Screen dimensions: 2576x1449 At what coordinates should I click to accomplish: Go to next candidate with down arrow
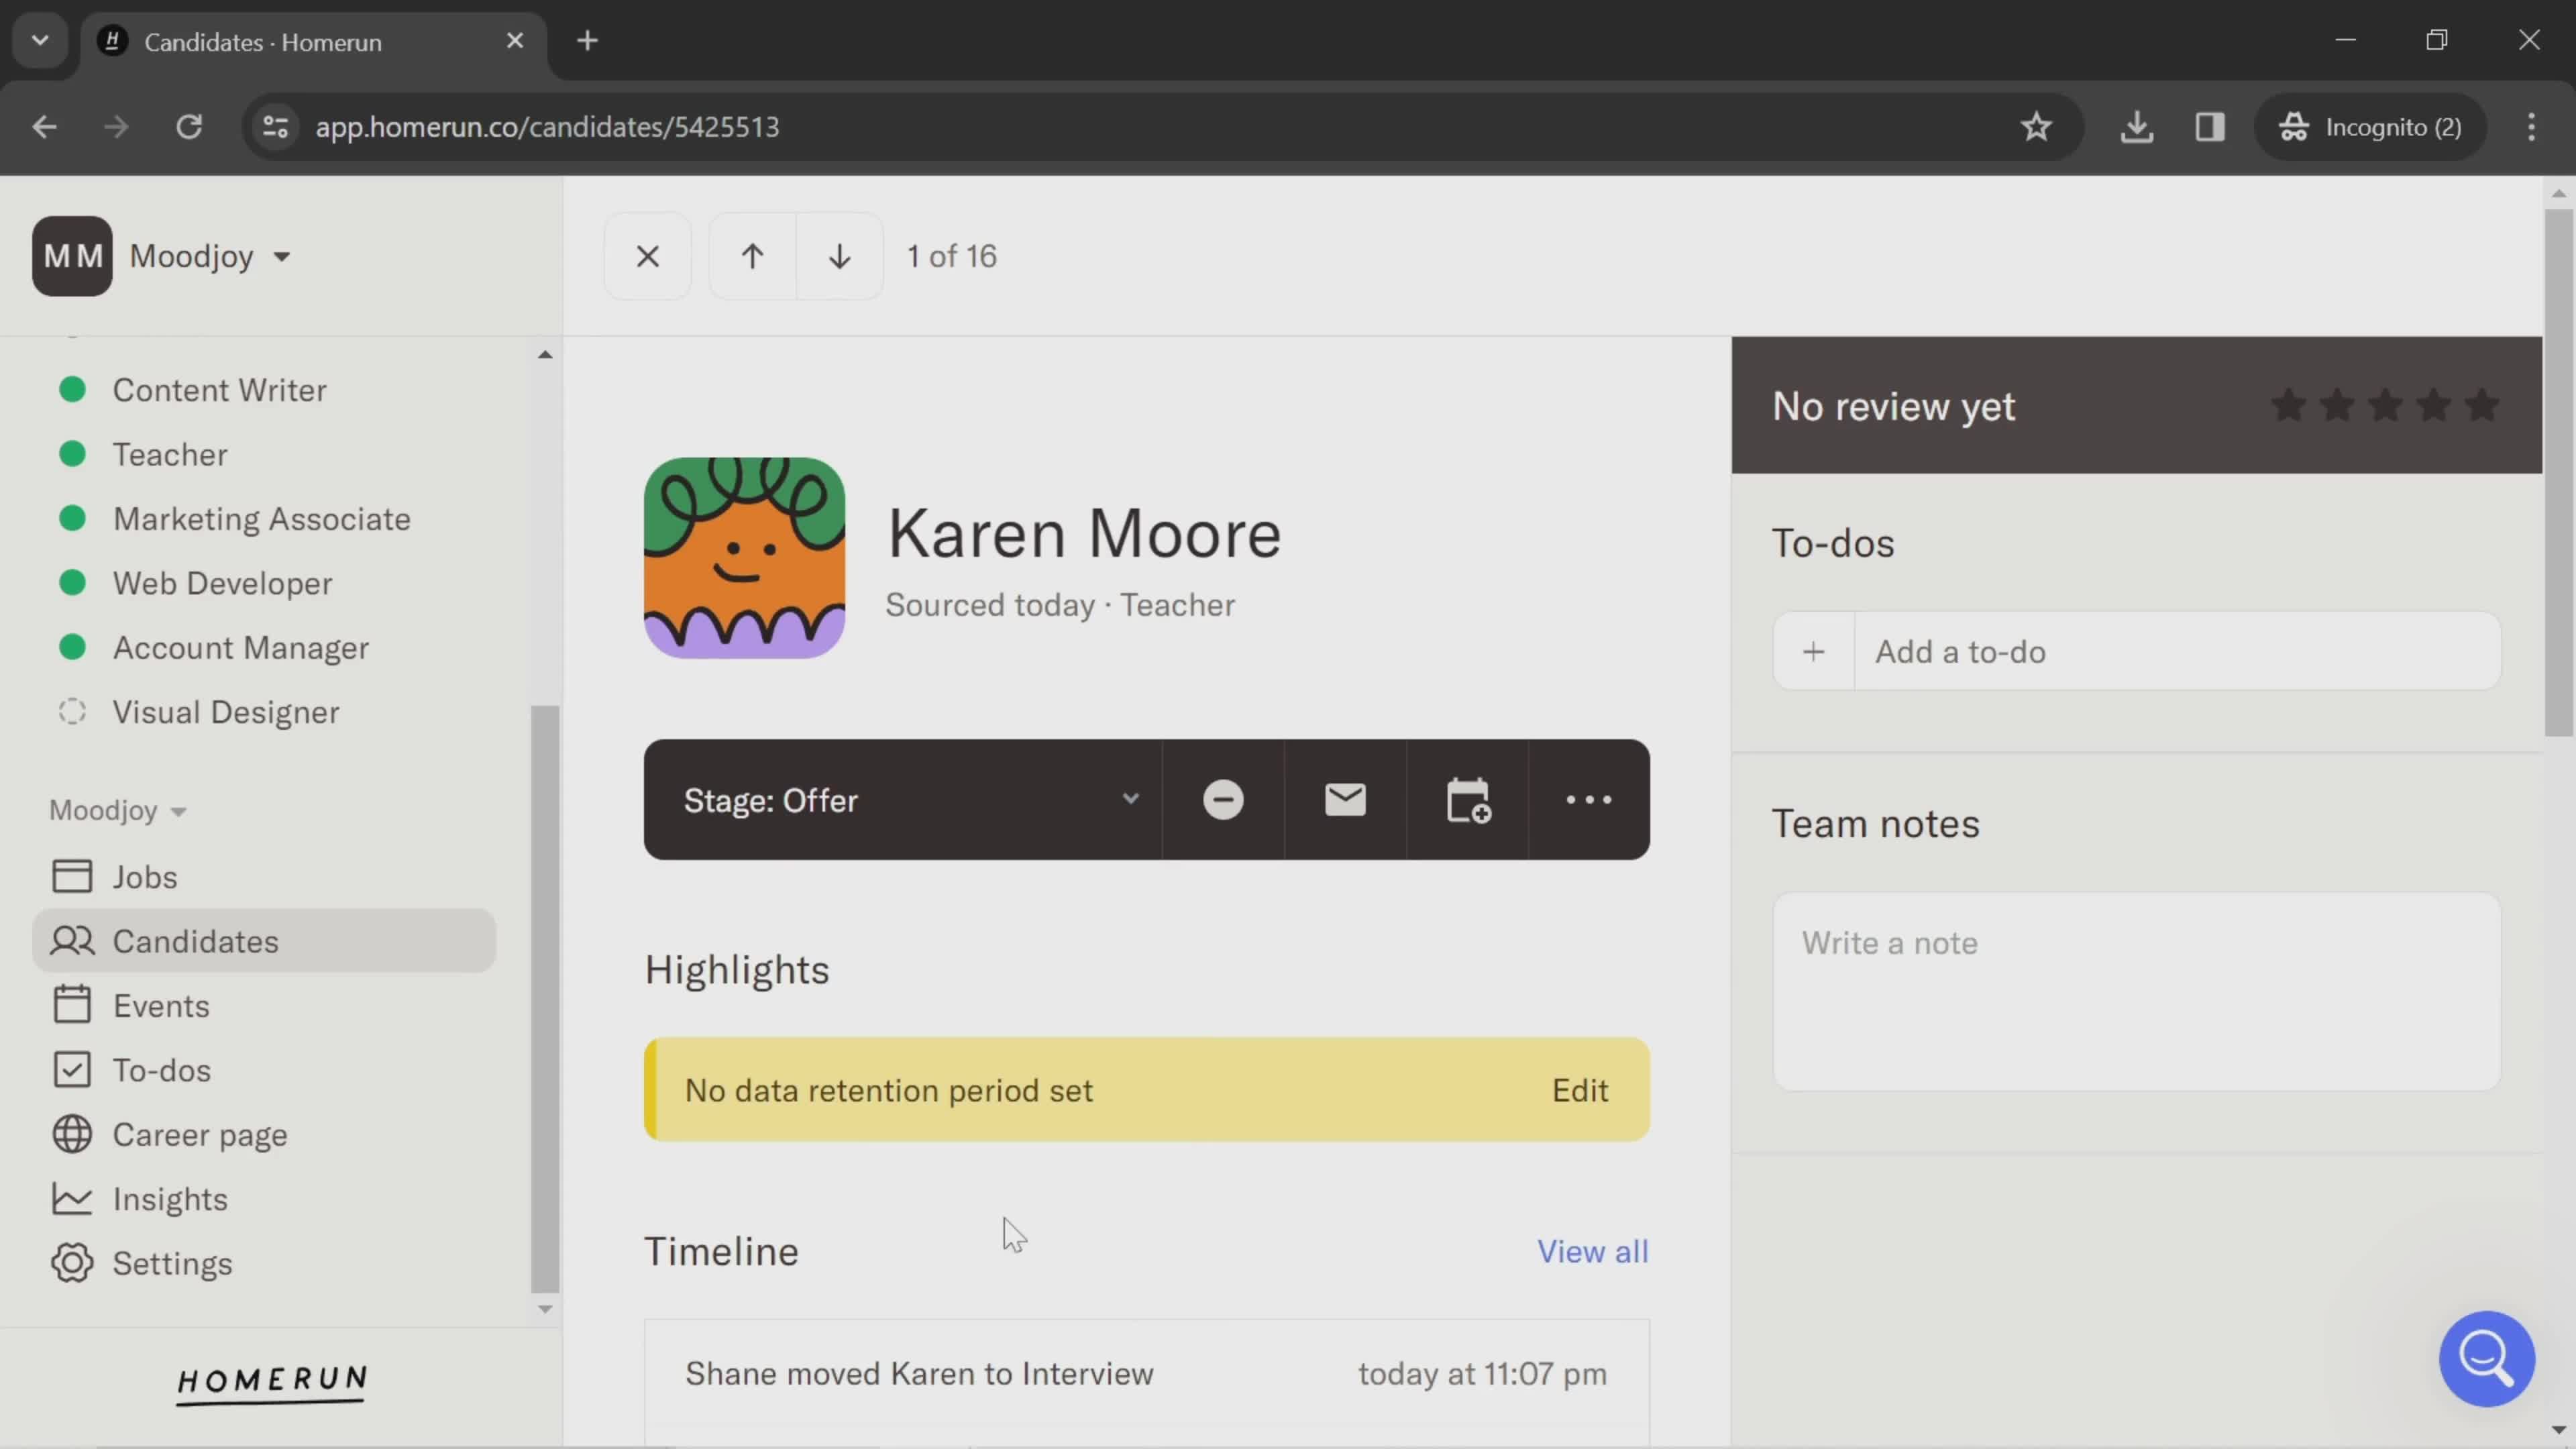[839, 256]
